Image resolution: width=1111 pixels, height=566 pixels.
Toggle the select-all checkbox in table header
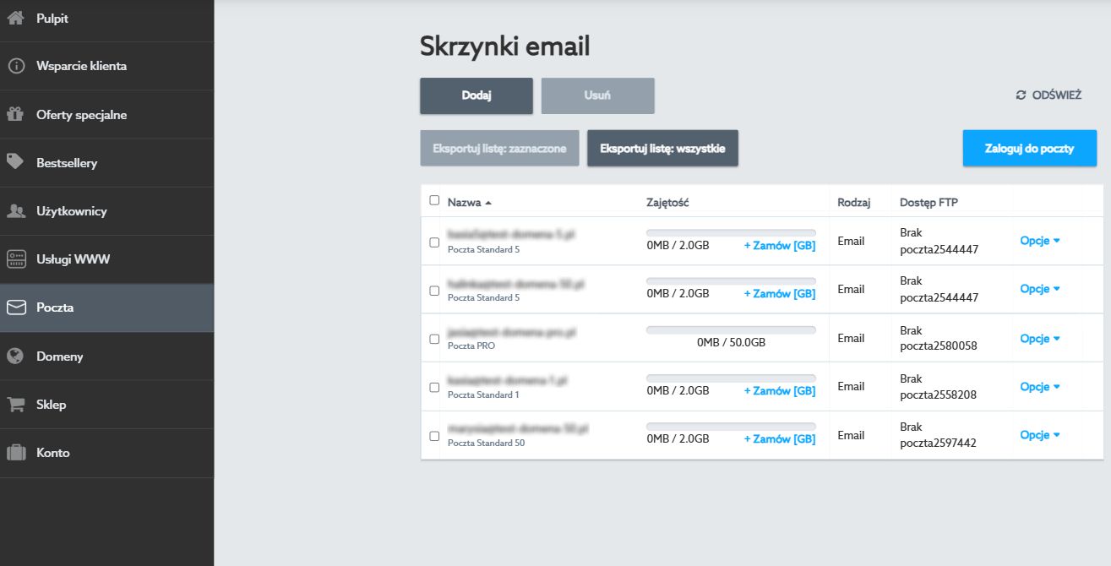434,201
